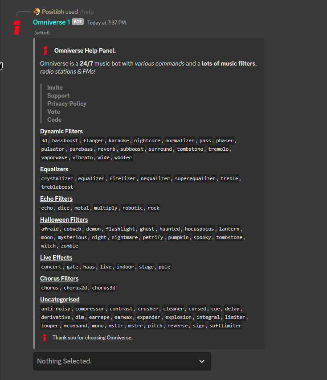Click the flashlight filter tag

[x=120, y=229]
